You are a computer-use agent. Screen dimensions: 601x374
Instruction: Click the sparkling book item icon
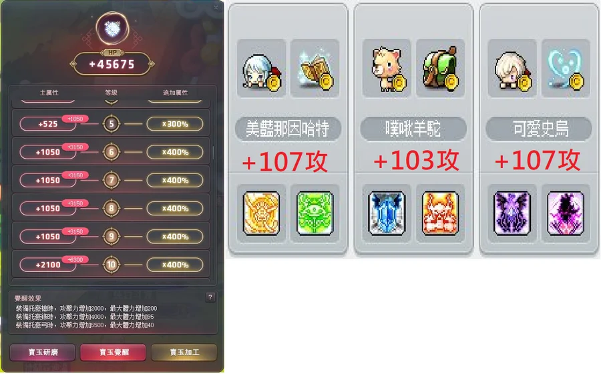[x=315, y=68]
